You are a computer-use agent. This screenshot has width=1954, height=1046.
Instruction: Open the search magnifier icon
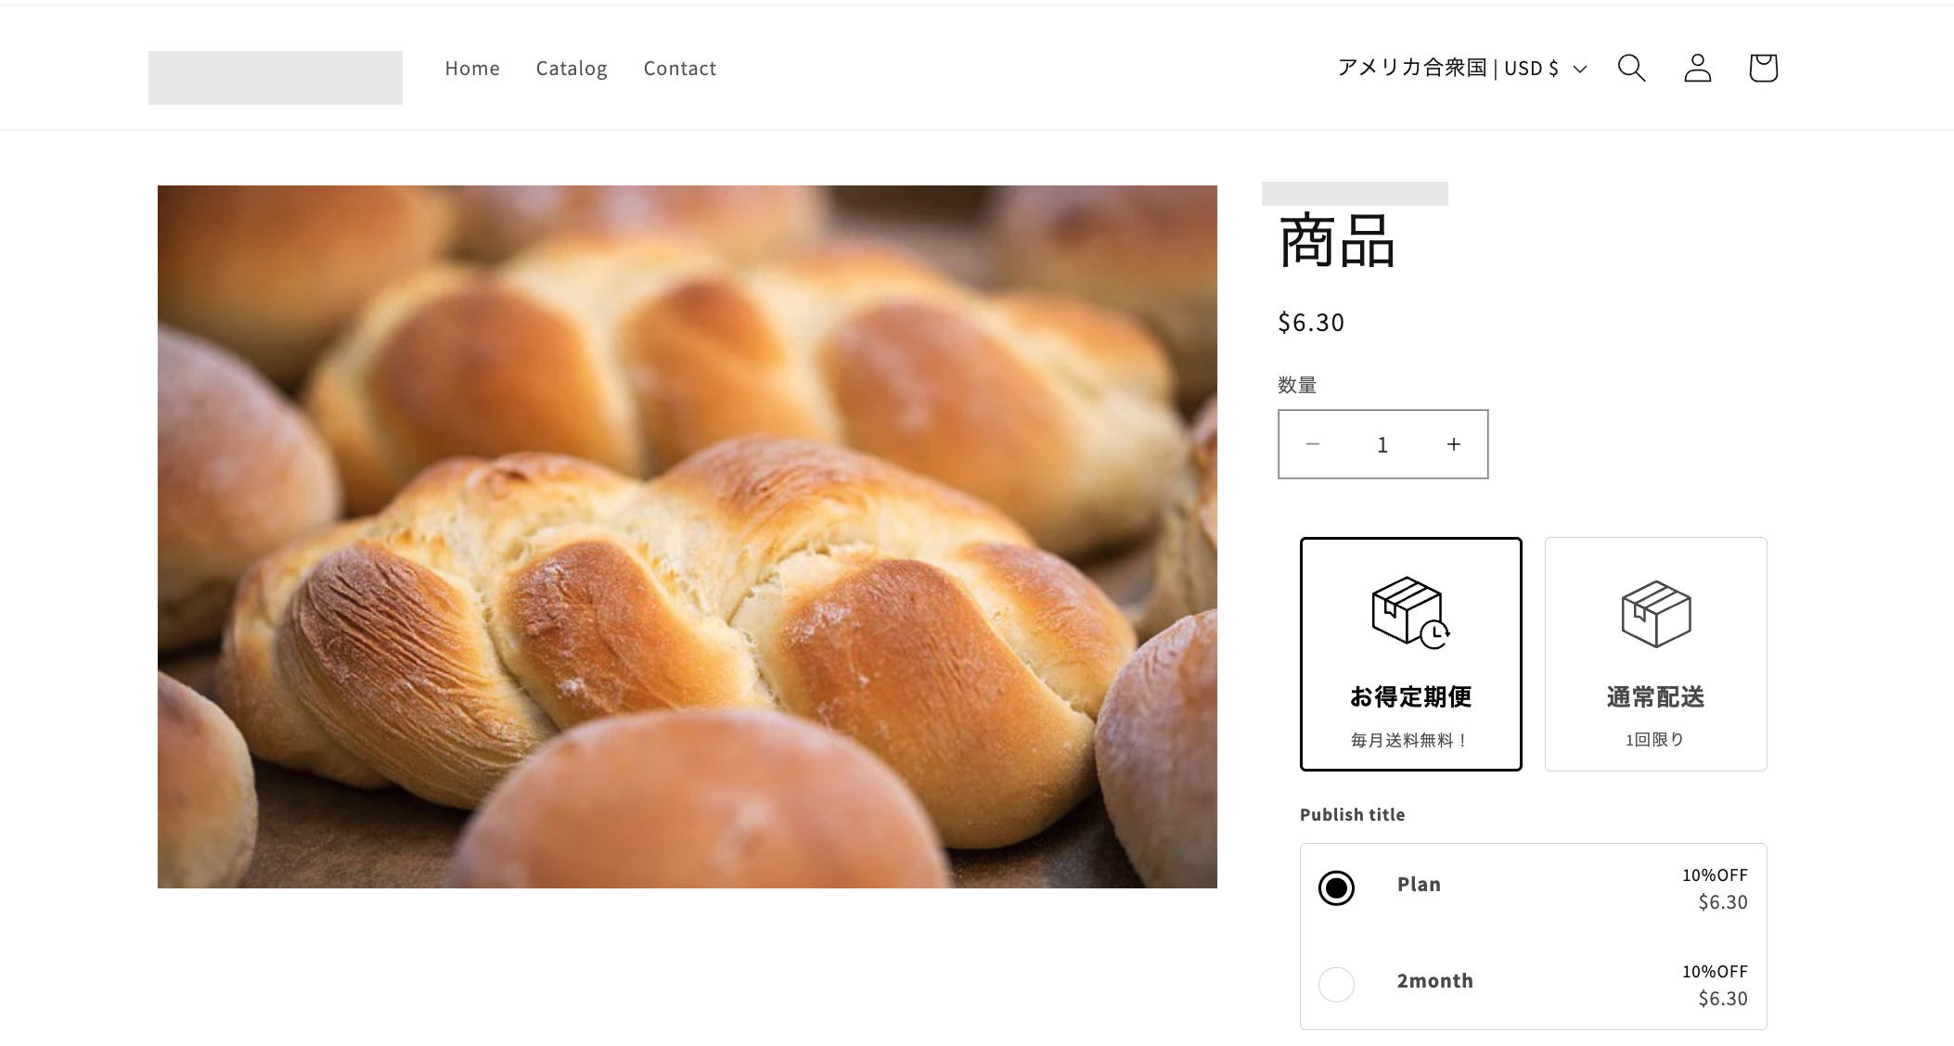(1631, 68)
